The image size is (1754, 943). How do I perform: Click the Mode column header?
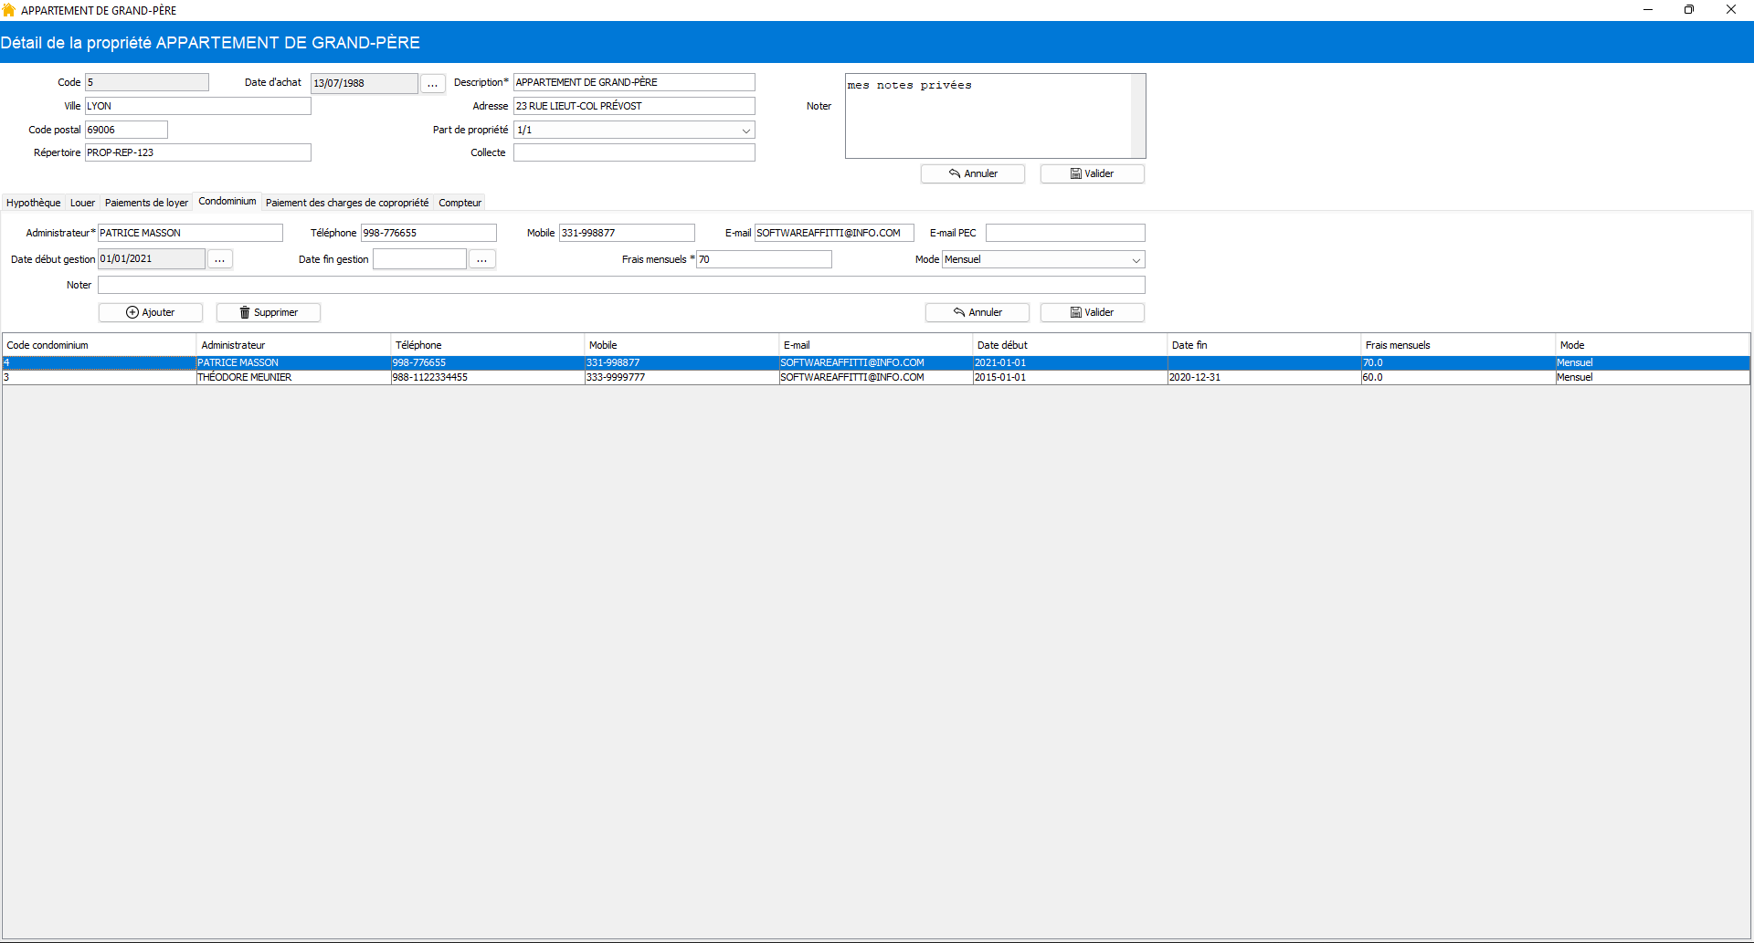click(1653, 345)
